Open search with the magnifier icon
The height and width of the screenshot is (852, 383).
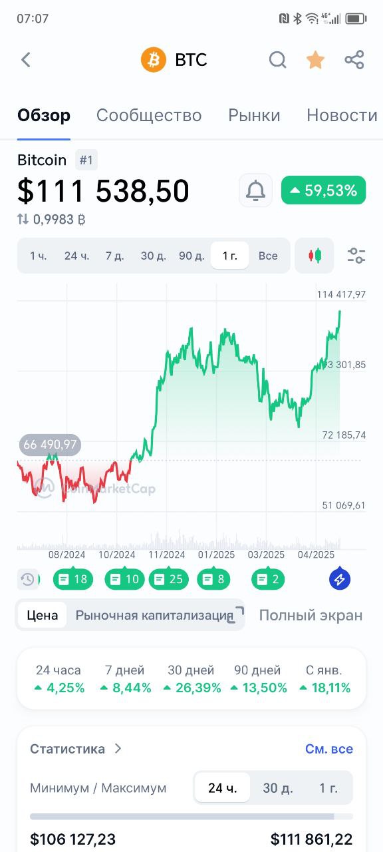(277, 60)
